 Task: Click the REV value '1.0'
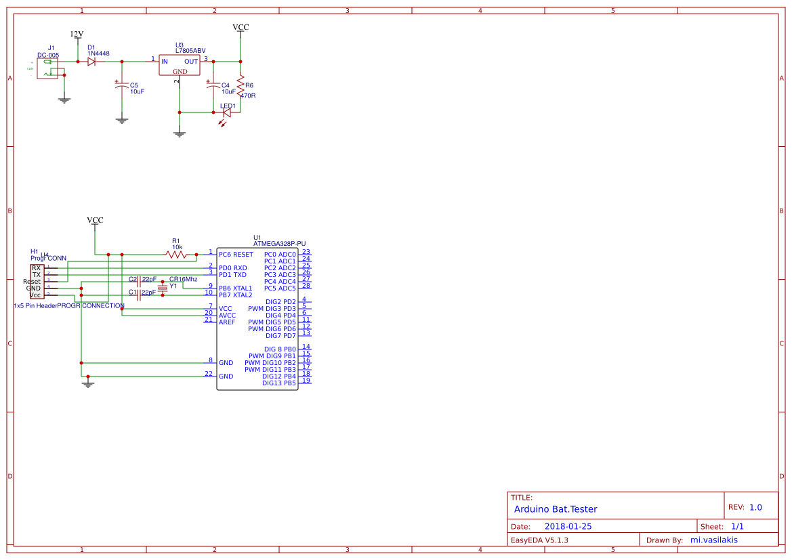point(755,507)
